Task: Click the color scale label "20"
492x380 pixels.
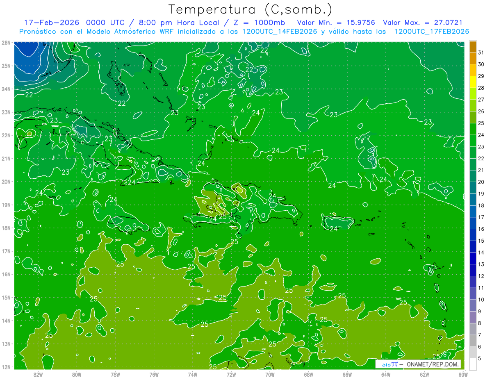Action: [x=481, y=182]
